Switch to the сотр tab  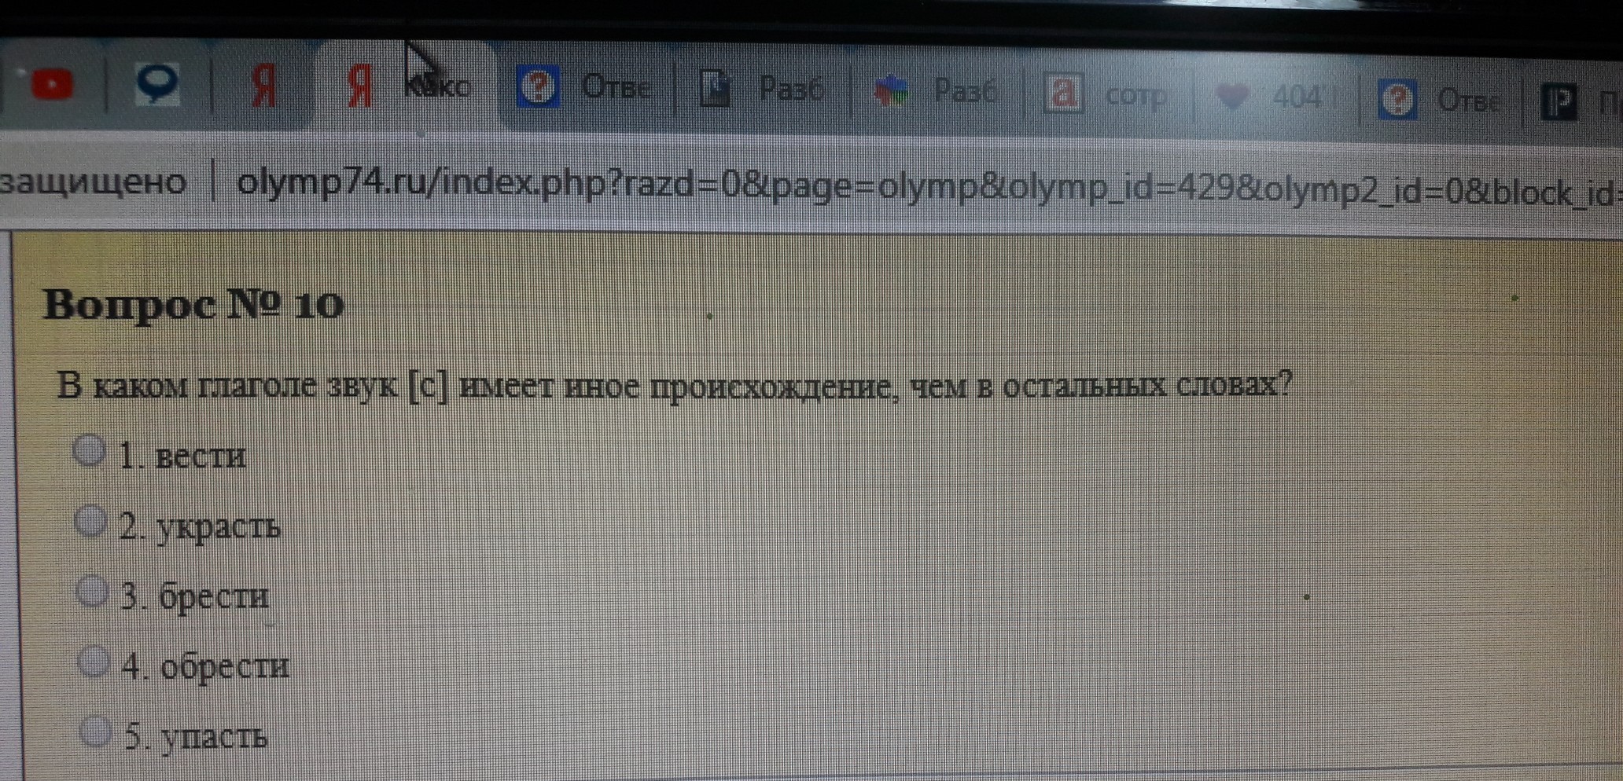tap(1135, 95)
